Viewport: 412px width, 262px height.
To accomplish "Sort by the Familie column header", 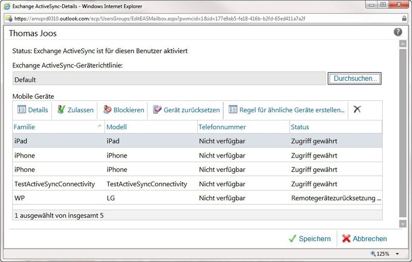I will point(58,127).
